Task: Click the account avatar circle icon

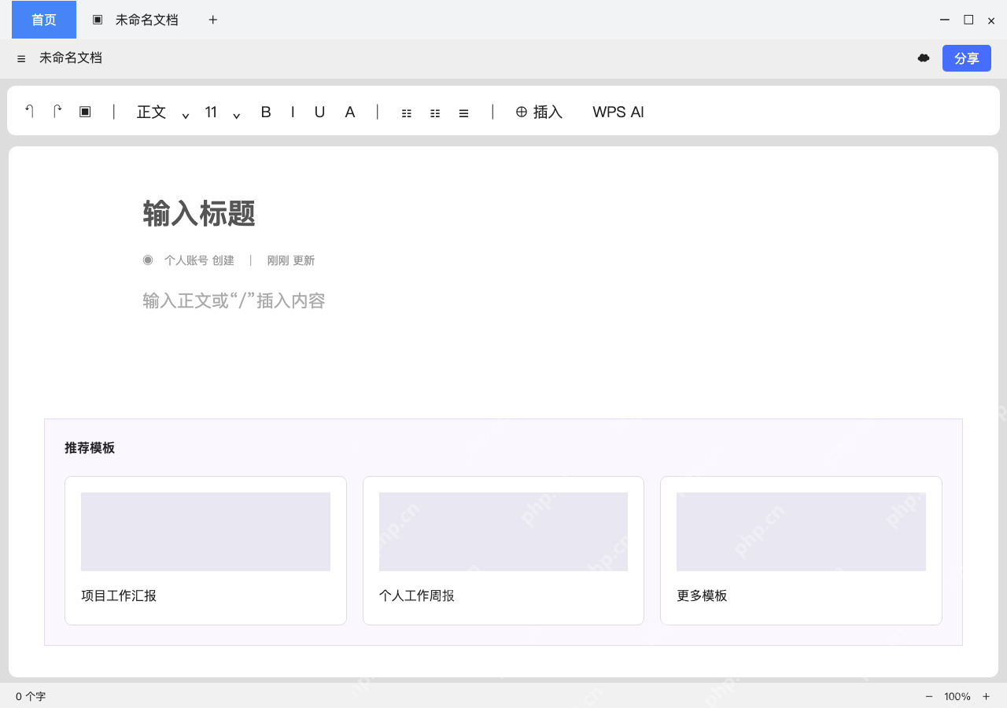Action: [148, 260]
